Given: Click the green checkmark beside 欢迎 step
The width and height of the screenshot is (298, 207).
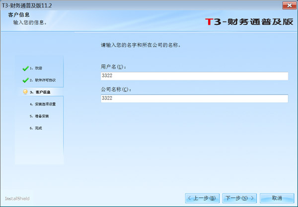Looking at the screenshot, I should click(x=25, y=68).
